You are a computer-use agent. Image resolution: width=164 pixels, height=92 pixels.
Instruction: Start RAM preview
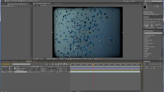point(162,19)
